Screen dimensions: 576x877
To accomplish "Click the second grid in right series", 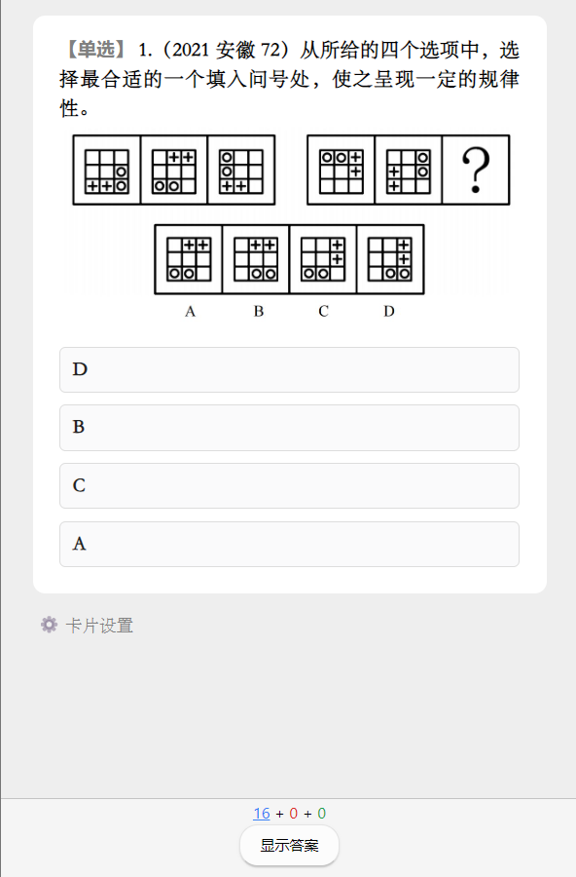I will click(409, 170).
